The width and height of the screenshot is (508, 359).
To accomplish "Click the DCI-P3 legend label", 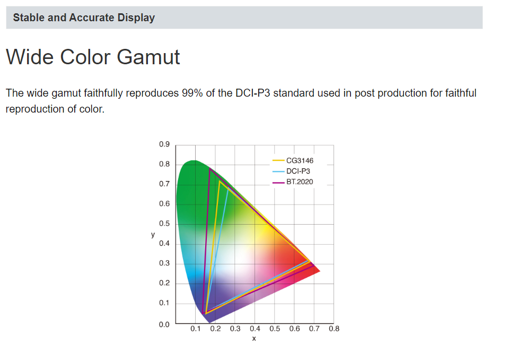I will pos(298,172).
